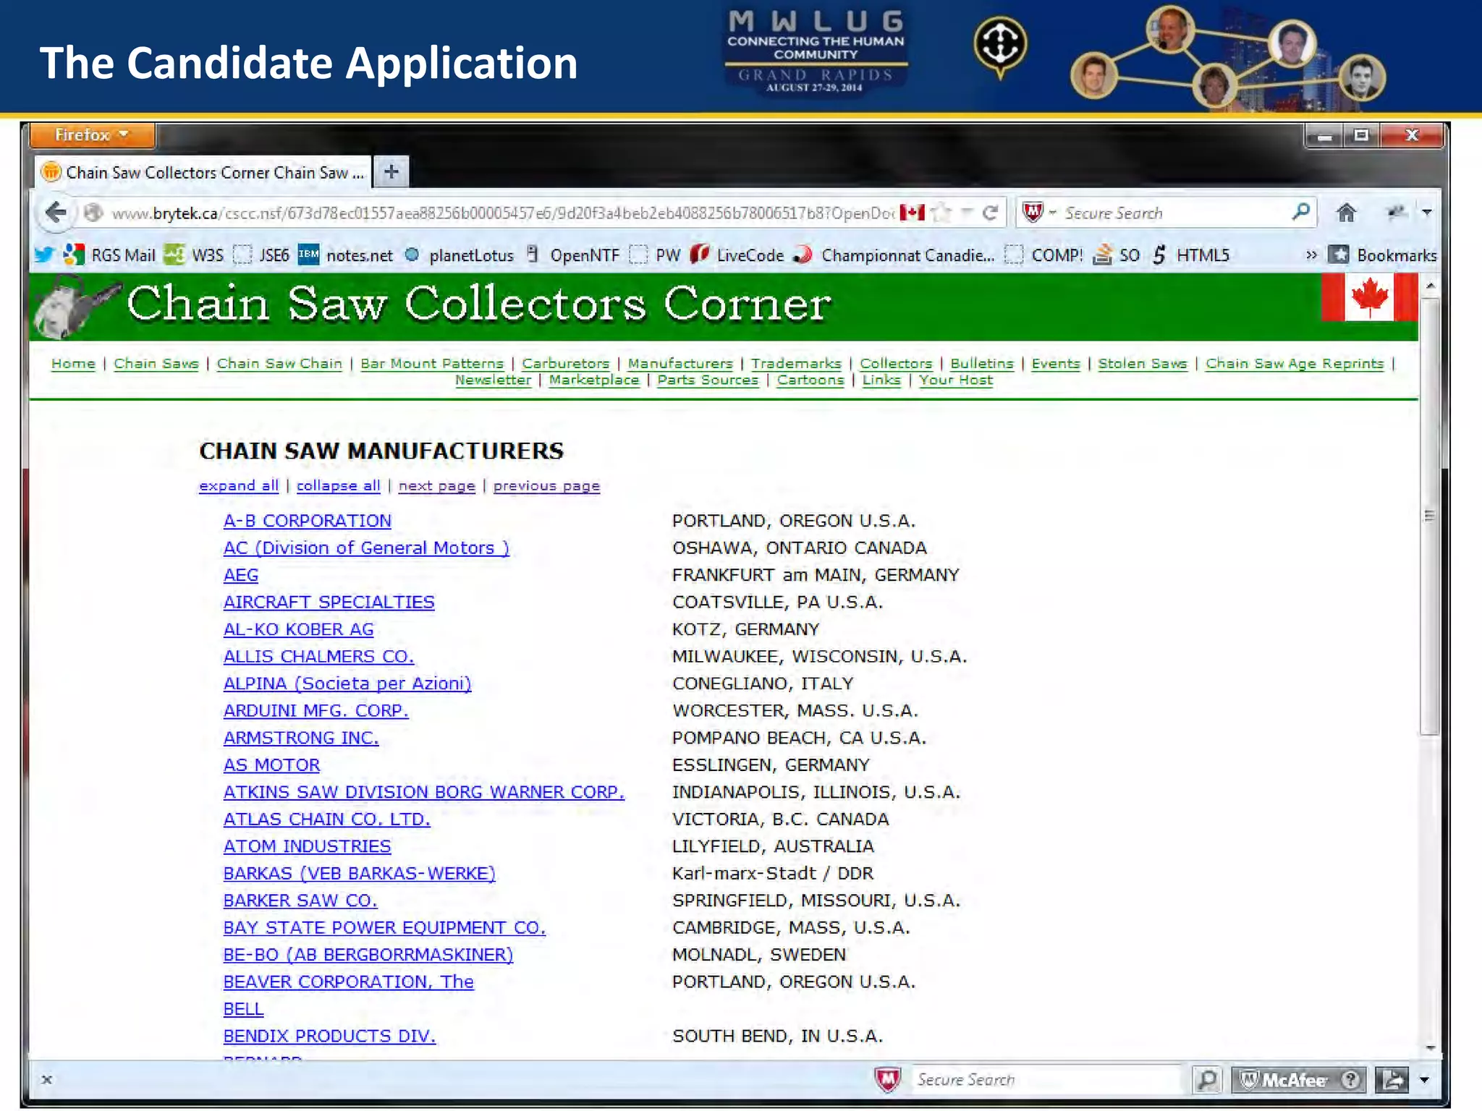Image resolution: width=1482 pixels, height=1111 pixels.
Task: Select the Chain Saw Collectors Corner tab
Action: click(x=204, y=172)
